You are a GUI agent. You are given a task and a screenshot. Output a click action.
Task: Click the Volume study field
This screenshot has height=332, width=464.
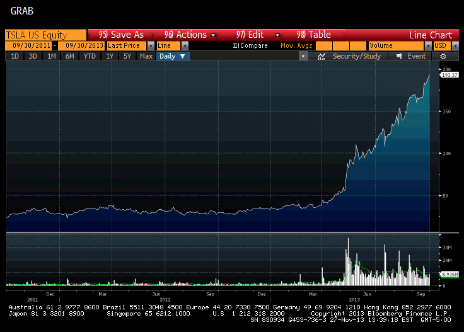pos(396,45)
